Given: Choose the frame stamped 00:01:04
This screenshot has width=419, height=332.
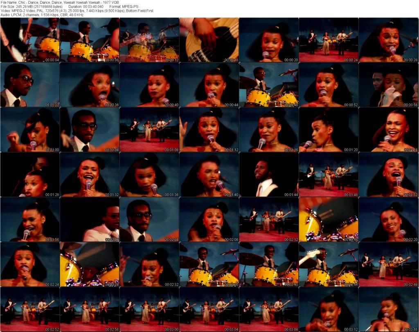Looking at the screenshot, I should click(x=90, y=130).
